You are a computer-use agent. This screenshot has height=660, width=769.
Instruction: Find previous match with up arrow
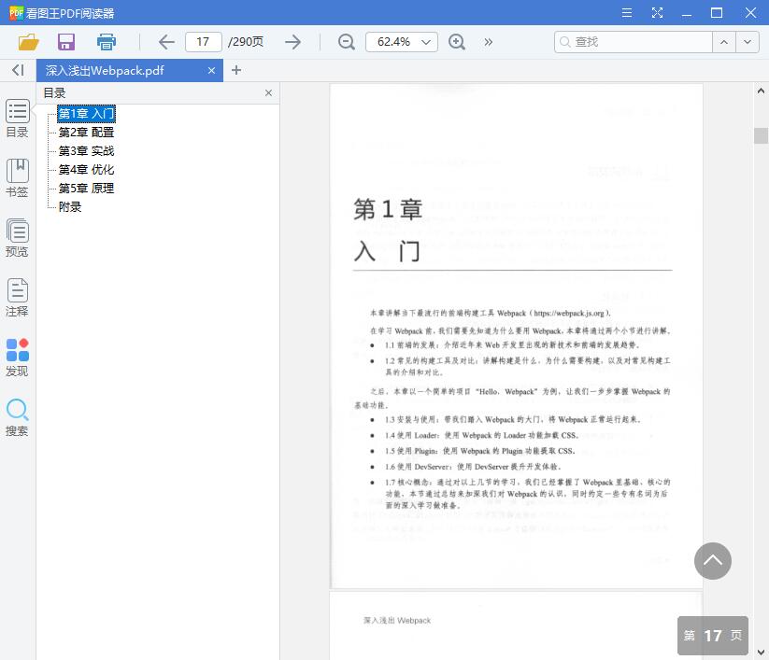tap(724, 42)
